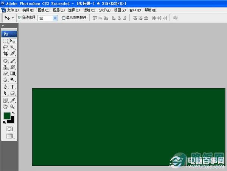Reset default foreground and background colors
227x171 pixels.
[4, 123]
